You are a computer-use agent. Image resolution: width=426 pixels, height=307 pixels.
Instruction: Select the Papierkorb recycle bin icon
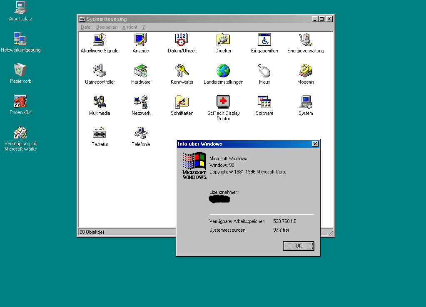point(20,70)
